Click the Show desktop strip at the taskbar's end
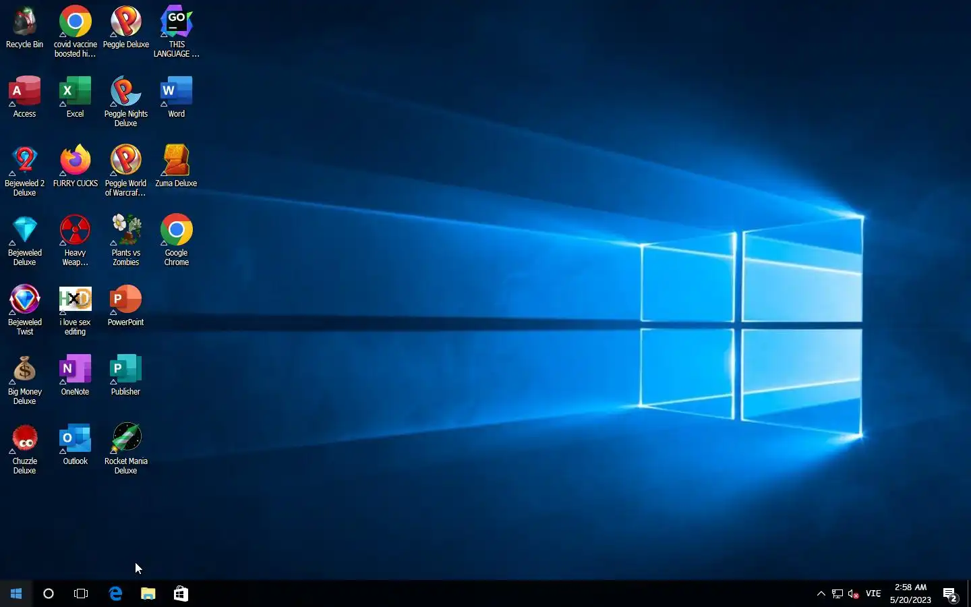 click(x=969, y=594)
